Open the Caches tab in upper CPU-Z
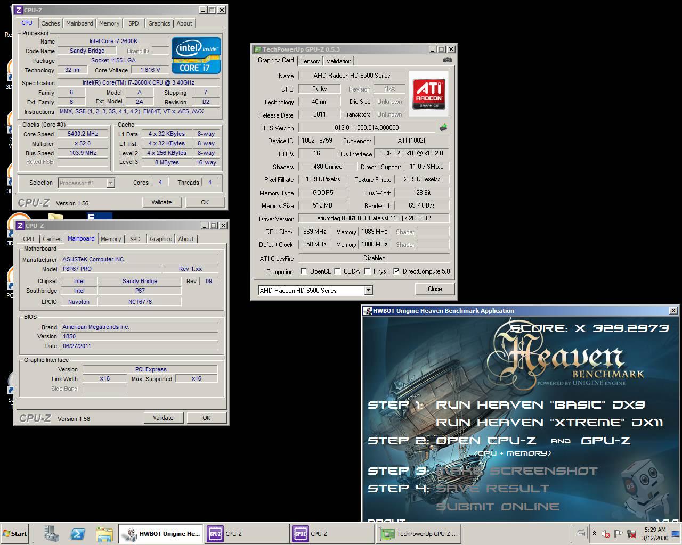This screenshot has height=545, width=682. pyautogui.click(x=51, y=23)
